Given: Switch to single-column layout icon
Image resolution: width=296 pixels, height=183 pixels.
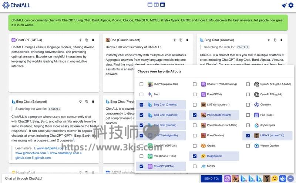Looking at the screenshot, I should point(150,4).
